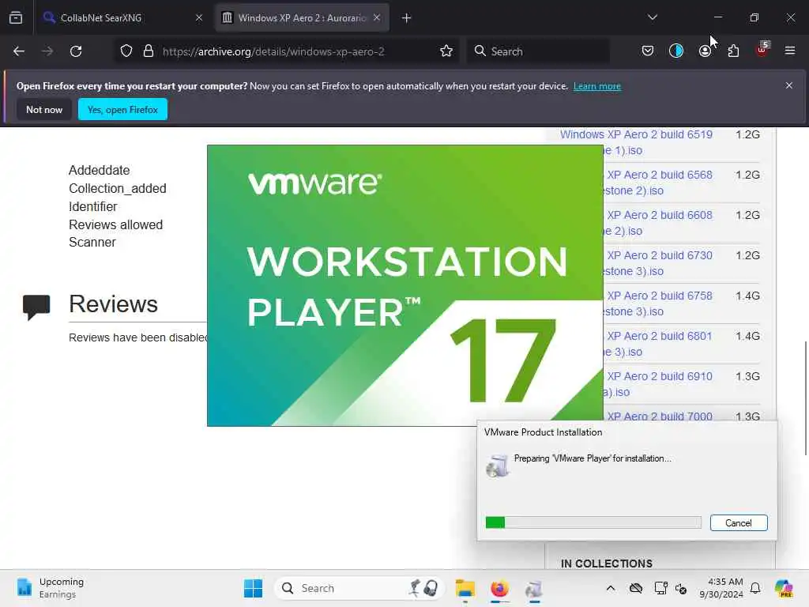
Task: Bookmark this page with star icon
Action: 446,51
